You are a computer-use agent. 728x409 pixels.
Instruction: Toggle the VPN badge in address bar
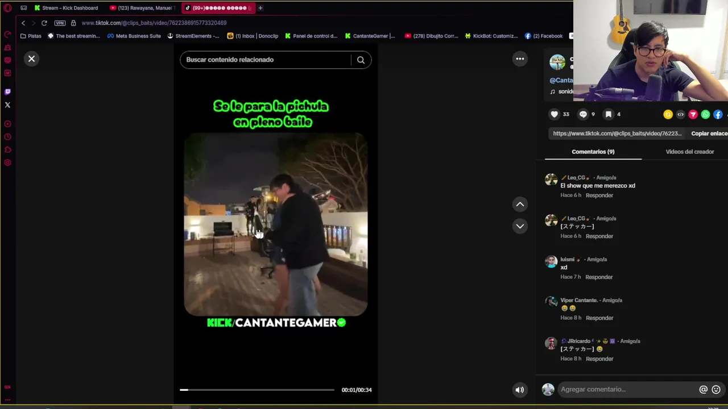[60, 23]
